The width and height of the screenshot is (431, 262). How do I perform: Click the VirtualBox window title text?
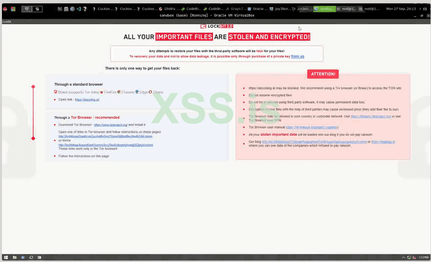point(207,15)
